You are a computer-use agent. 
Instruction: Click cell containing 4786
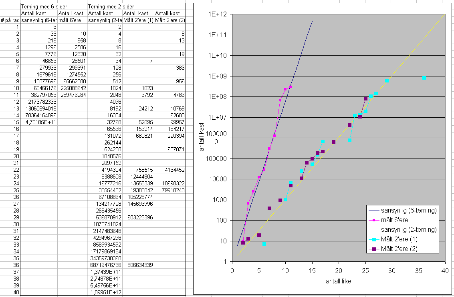click(x=169, y=95)
